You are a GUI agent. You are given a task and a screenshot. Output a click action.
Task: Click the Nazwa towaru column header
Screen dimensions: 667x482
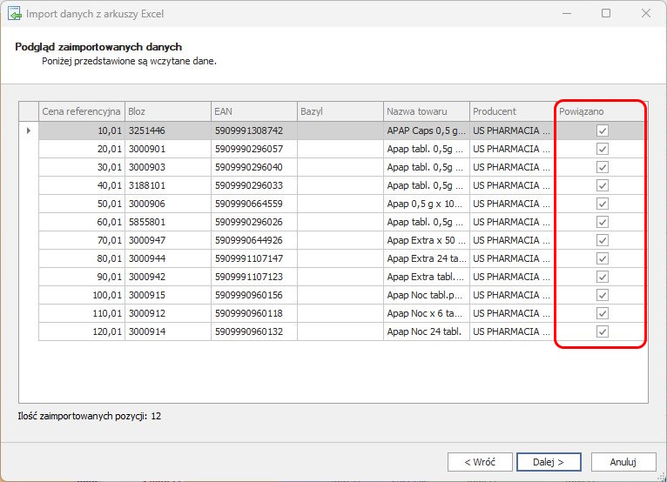425,111
